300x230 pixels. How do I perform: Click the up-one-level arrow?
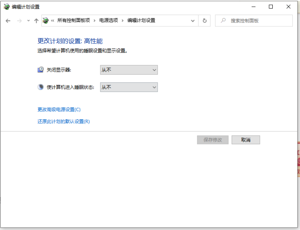coord(37,21)
